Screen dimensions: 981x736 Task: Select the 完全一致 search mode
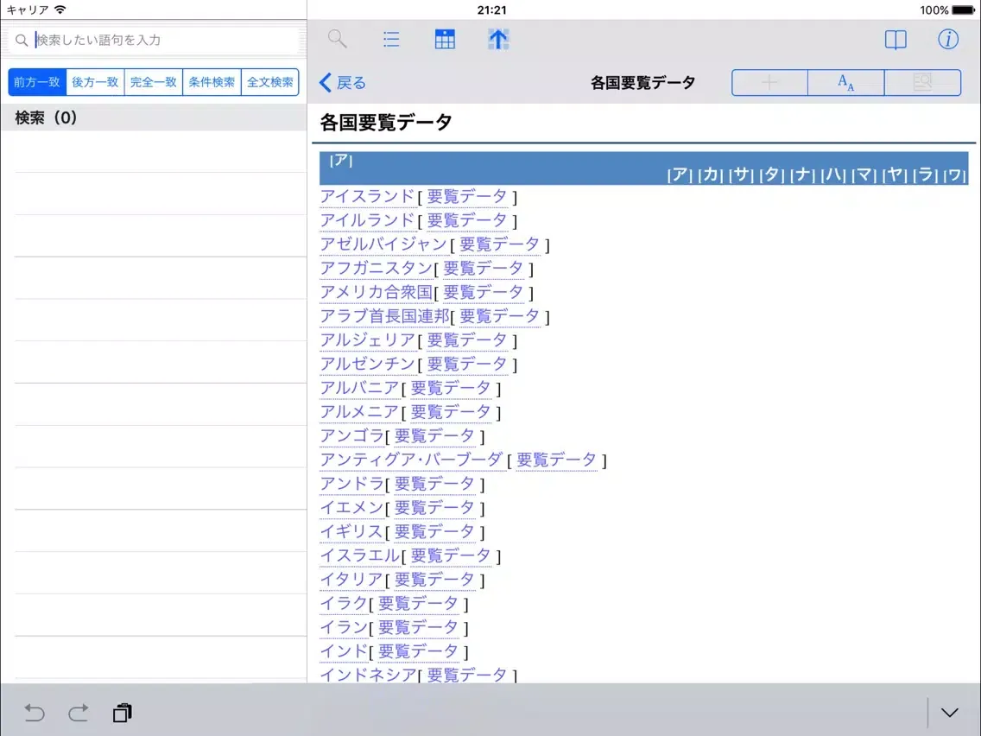click(x=154, y=82)
